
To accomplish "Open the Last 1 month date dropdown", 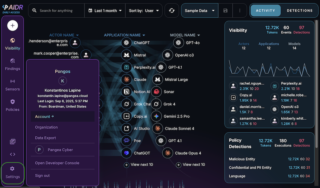I will 105,11.
